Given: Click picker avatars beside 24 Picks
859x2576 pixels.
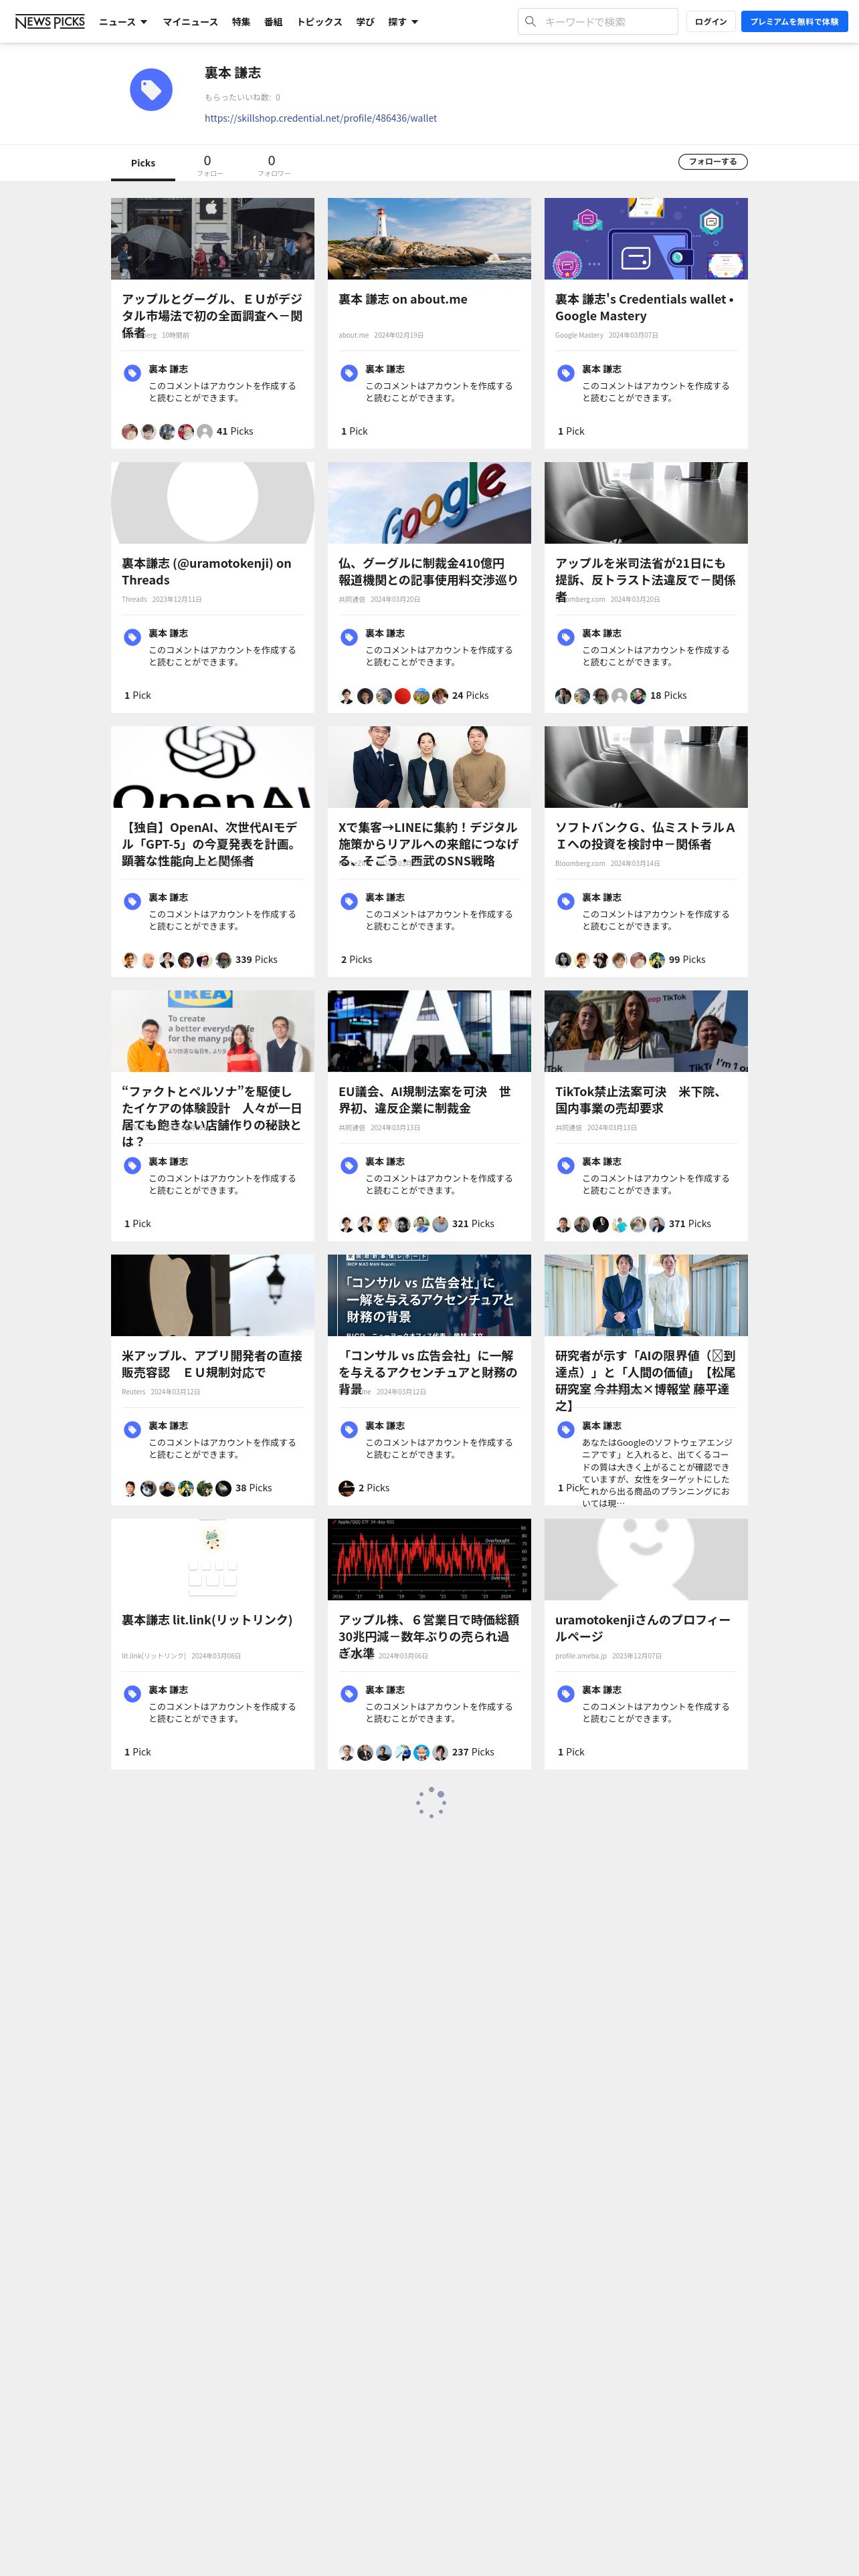Looking at the screenshot, I should [x=393, y=696].
